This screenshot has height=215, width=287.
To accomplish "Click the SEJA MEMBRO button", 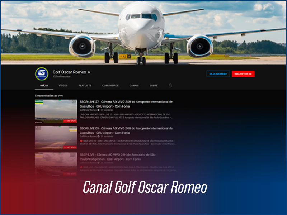I will click(x=218, y=74).
